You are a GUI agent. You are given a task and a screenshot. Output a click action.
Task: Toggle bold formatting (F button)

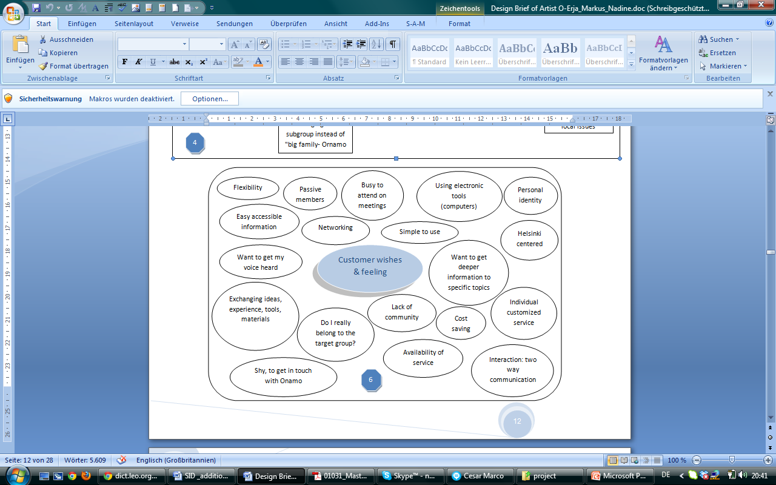pos(124,62)
